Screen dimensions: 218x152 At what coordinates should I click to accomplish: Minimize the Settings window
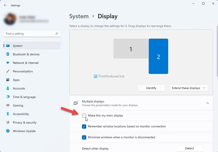click(193, 3)
